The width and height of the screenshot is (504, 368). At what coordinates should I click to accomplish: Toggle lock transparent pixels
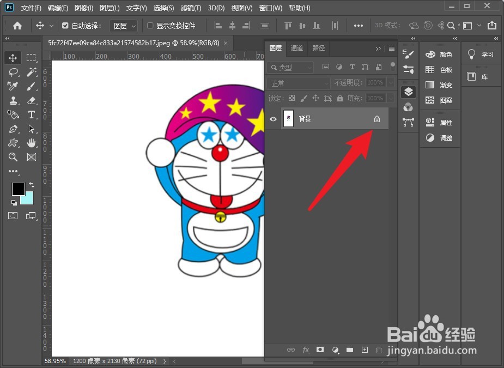click(x=292, y=98)
